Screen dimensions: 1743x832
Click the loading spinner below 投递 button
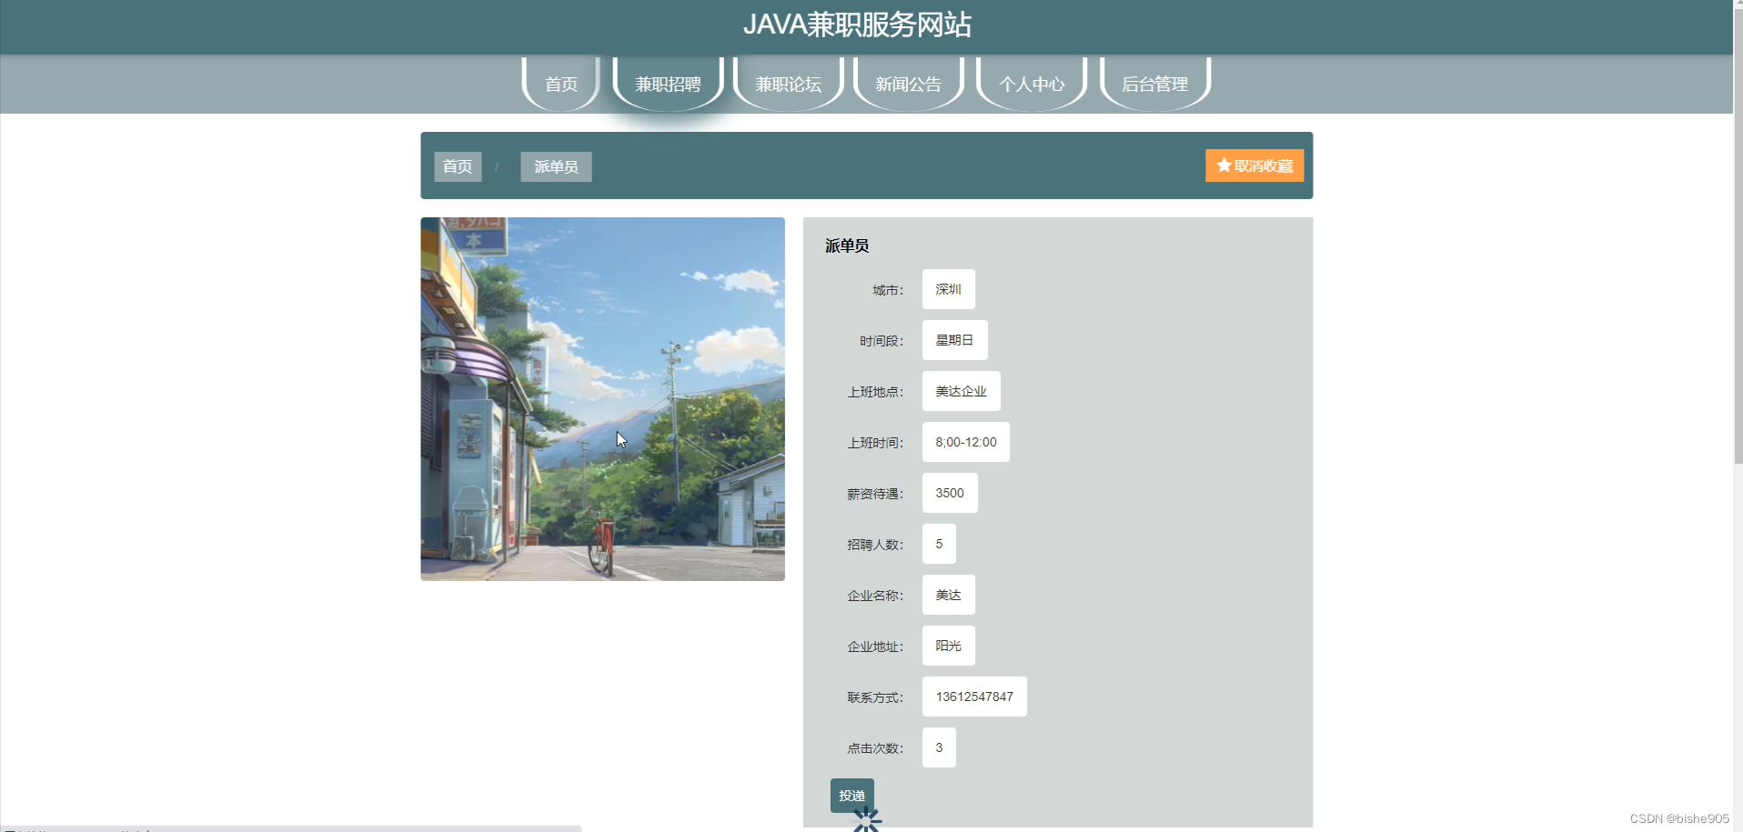865,819
